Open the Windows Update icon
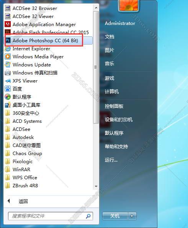 (8, 64)
